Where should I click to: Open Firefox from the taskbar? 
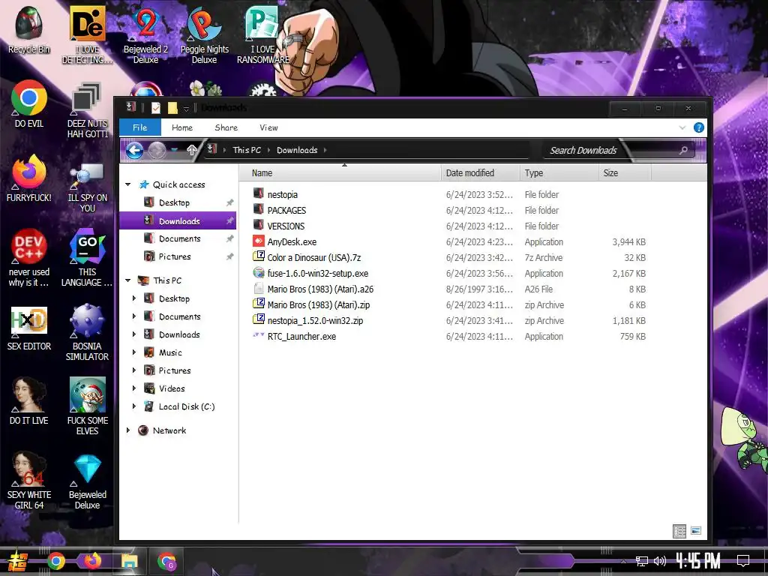(x=93, y=561)
